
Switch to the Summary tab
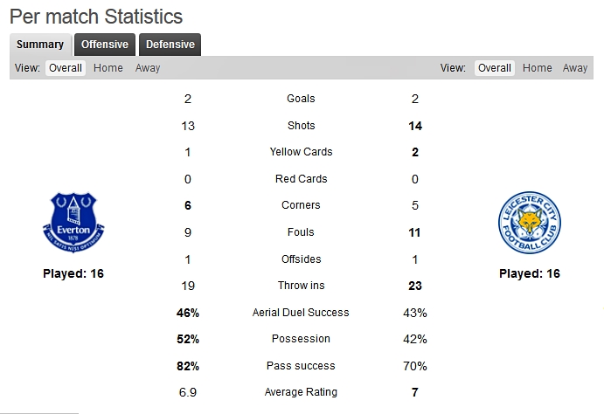coord(40,45)
